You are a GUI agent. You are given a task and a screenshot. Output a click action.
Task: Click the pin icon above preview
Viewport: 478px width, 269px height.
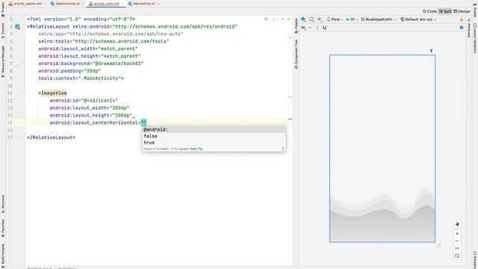click(431, 51)
